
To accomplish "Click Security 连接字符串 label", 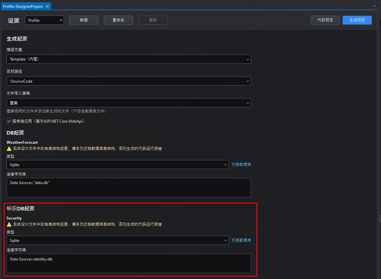I will pyautogui.click(x=16, y=250).
